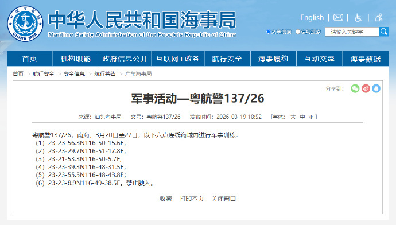Click the elderly-friendly mode person icon
The image size is (396, 225).
click(x=379, y=17)
